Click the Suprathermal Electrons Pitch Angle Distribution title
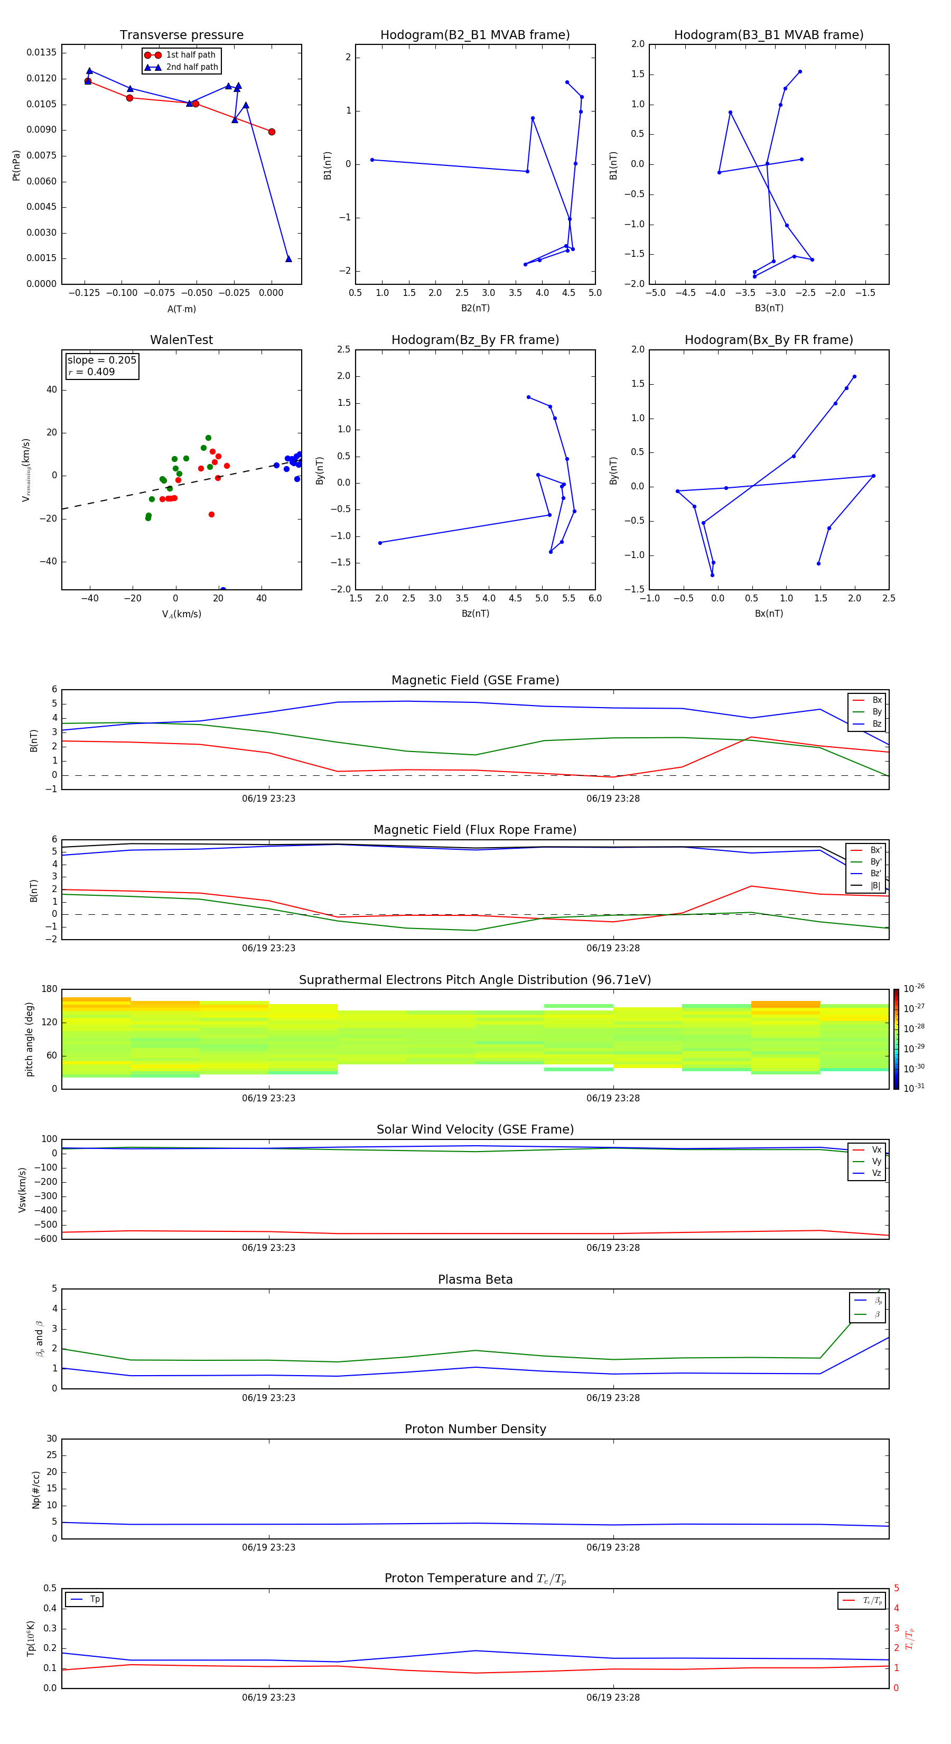 475,980
